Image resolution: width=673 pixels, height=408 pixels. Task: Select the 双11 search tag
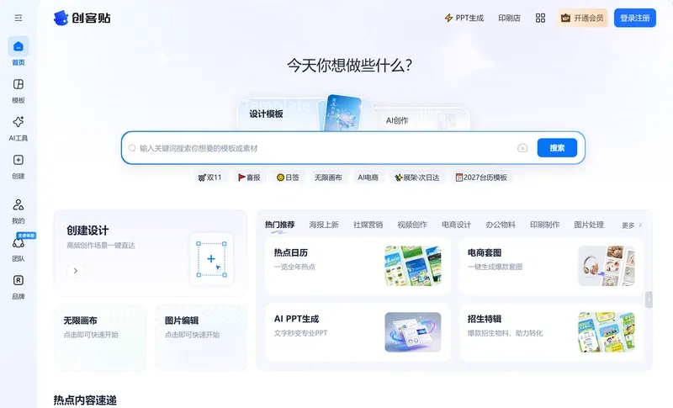pos(209,178)
